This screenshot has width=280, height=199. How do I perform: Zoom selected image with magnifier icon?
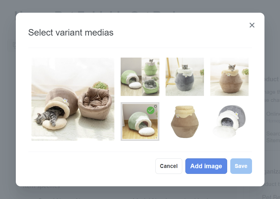pos(156,138)
